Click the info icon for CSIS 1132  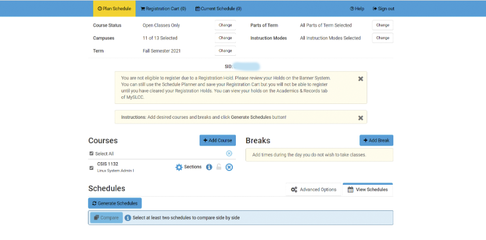point(209,167)
